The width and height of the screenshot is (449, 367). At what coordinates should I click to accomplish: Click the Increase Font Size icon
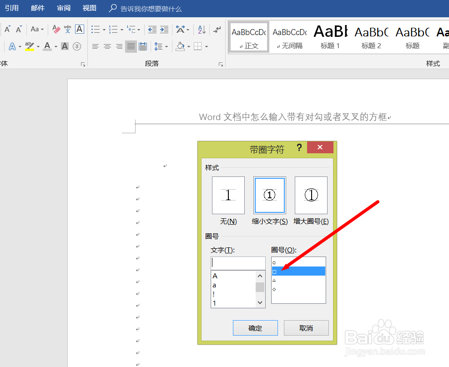coord(8,29)
